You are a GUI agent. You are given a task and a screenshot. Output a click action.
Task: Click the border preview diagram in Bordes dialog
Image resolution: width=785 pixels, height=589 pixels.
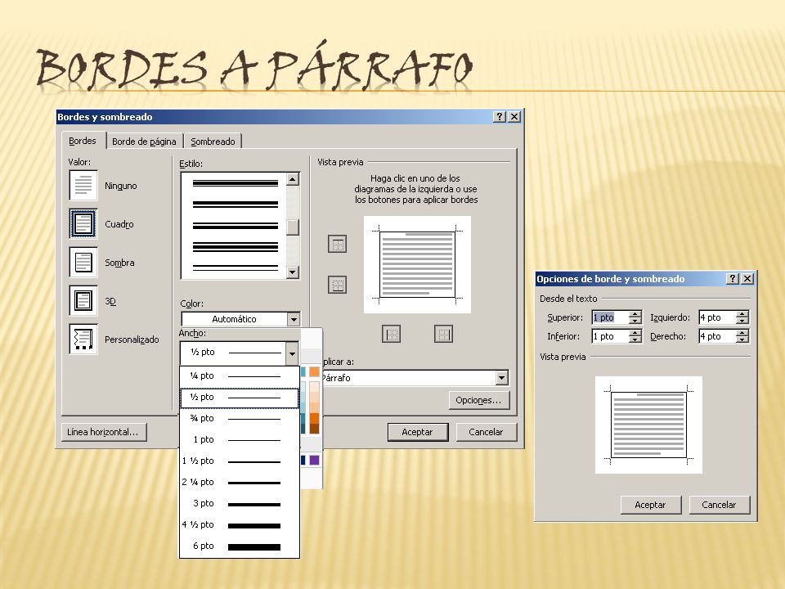pyautogui.click(x=417, y=264)
